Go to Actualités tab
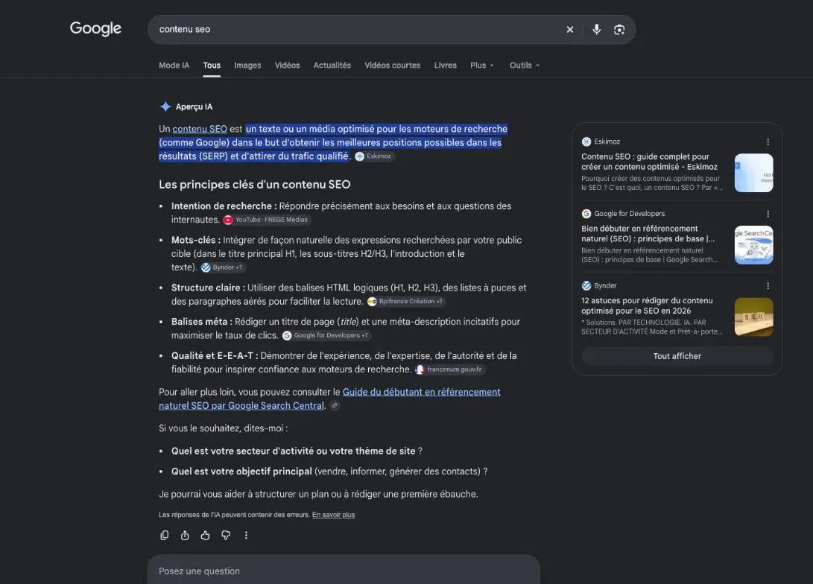 332,66
